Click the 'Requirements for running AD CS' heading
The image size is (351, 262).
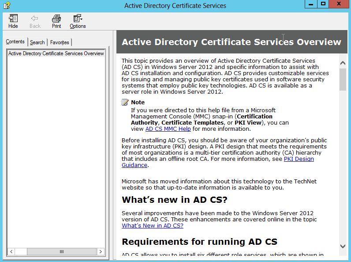coord(199,242)
